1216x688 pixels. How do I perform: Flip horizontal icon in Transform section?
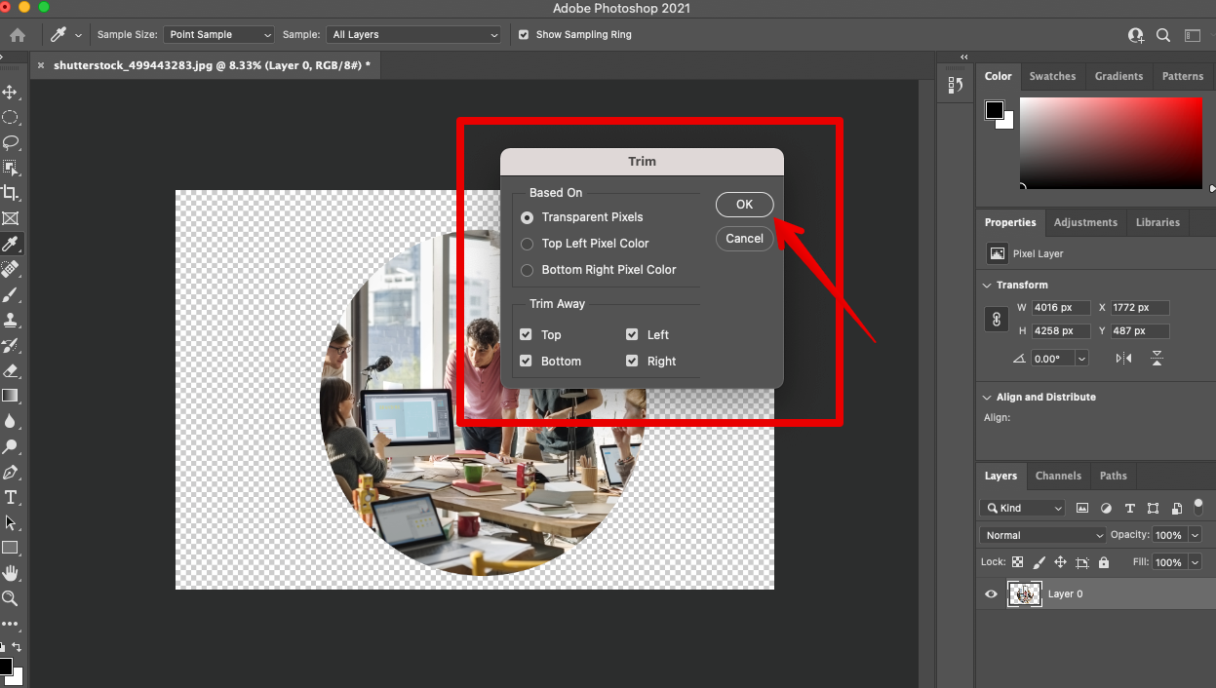click(1124, 359)
